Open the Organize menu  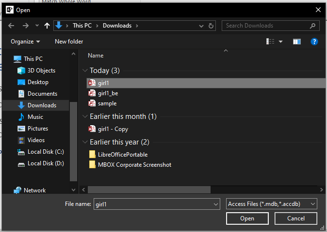(x=25, y=42)
